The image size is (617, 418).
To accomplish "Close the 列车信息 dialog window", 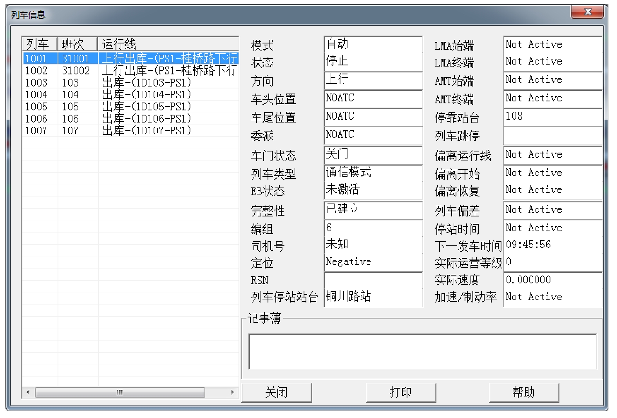I will [587, 12].
